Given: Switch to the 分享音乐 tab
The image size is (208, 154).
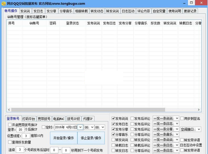Looking at the screenshot, I should (66, 11).
